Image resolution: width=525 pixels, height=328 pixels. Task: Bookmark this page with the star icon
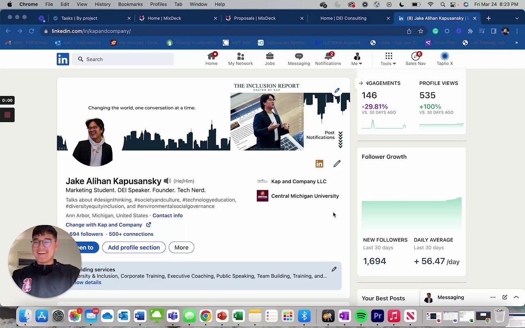click(420, 31)
